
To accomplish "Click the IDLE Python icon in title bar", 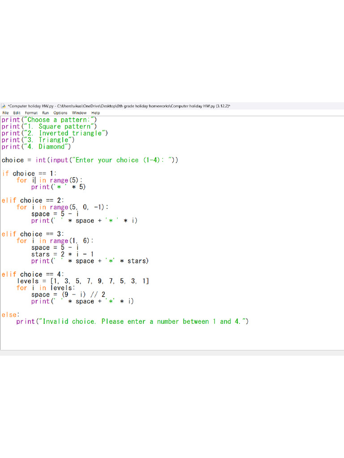I will pos(3,106).
